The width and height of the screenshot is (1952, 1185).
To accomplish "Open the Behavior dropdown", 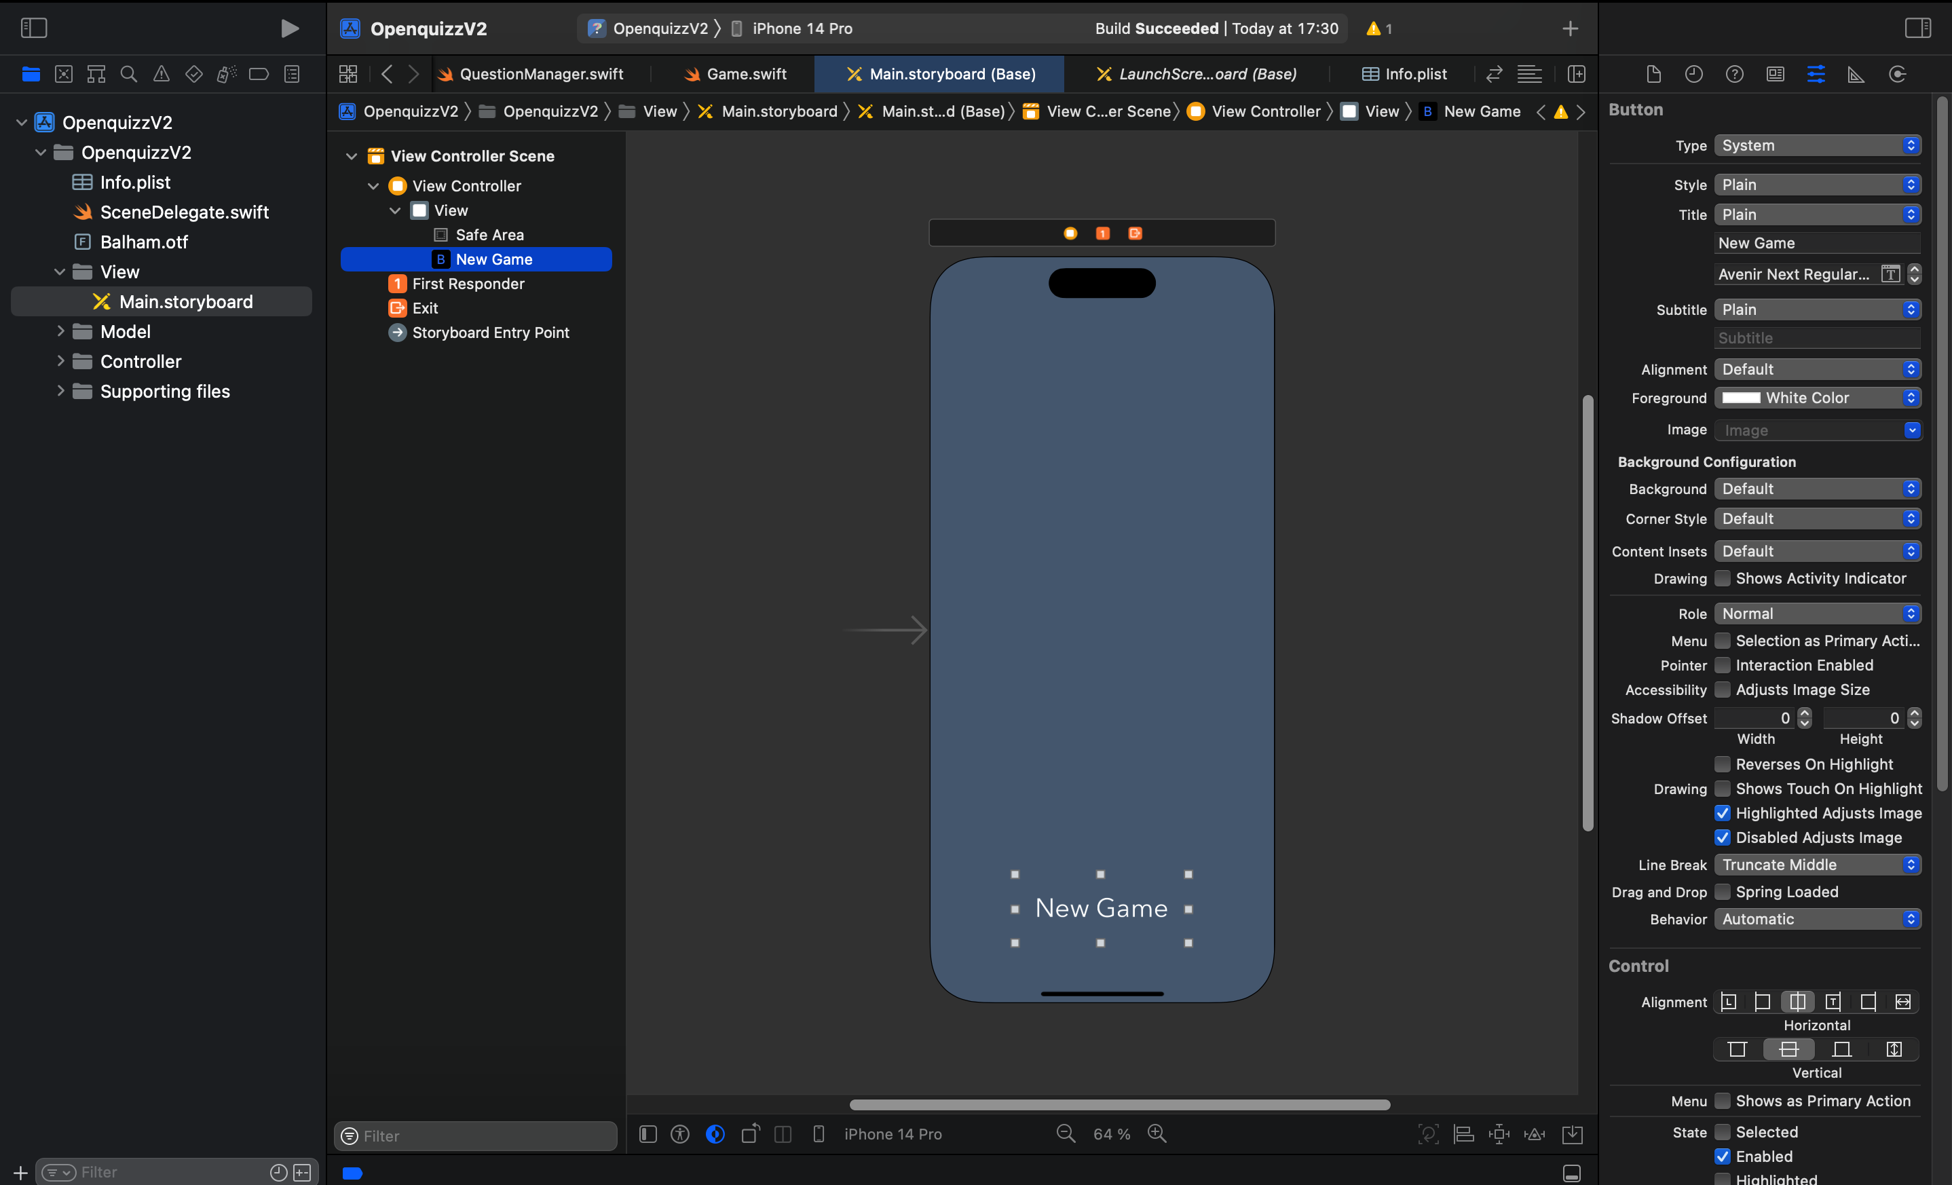I will point(1818,920).
